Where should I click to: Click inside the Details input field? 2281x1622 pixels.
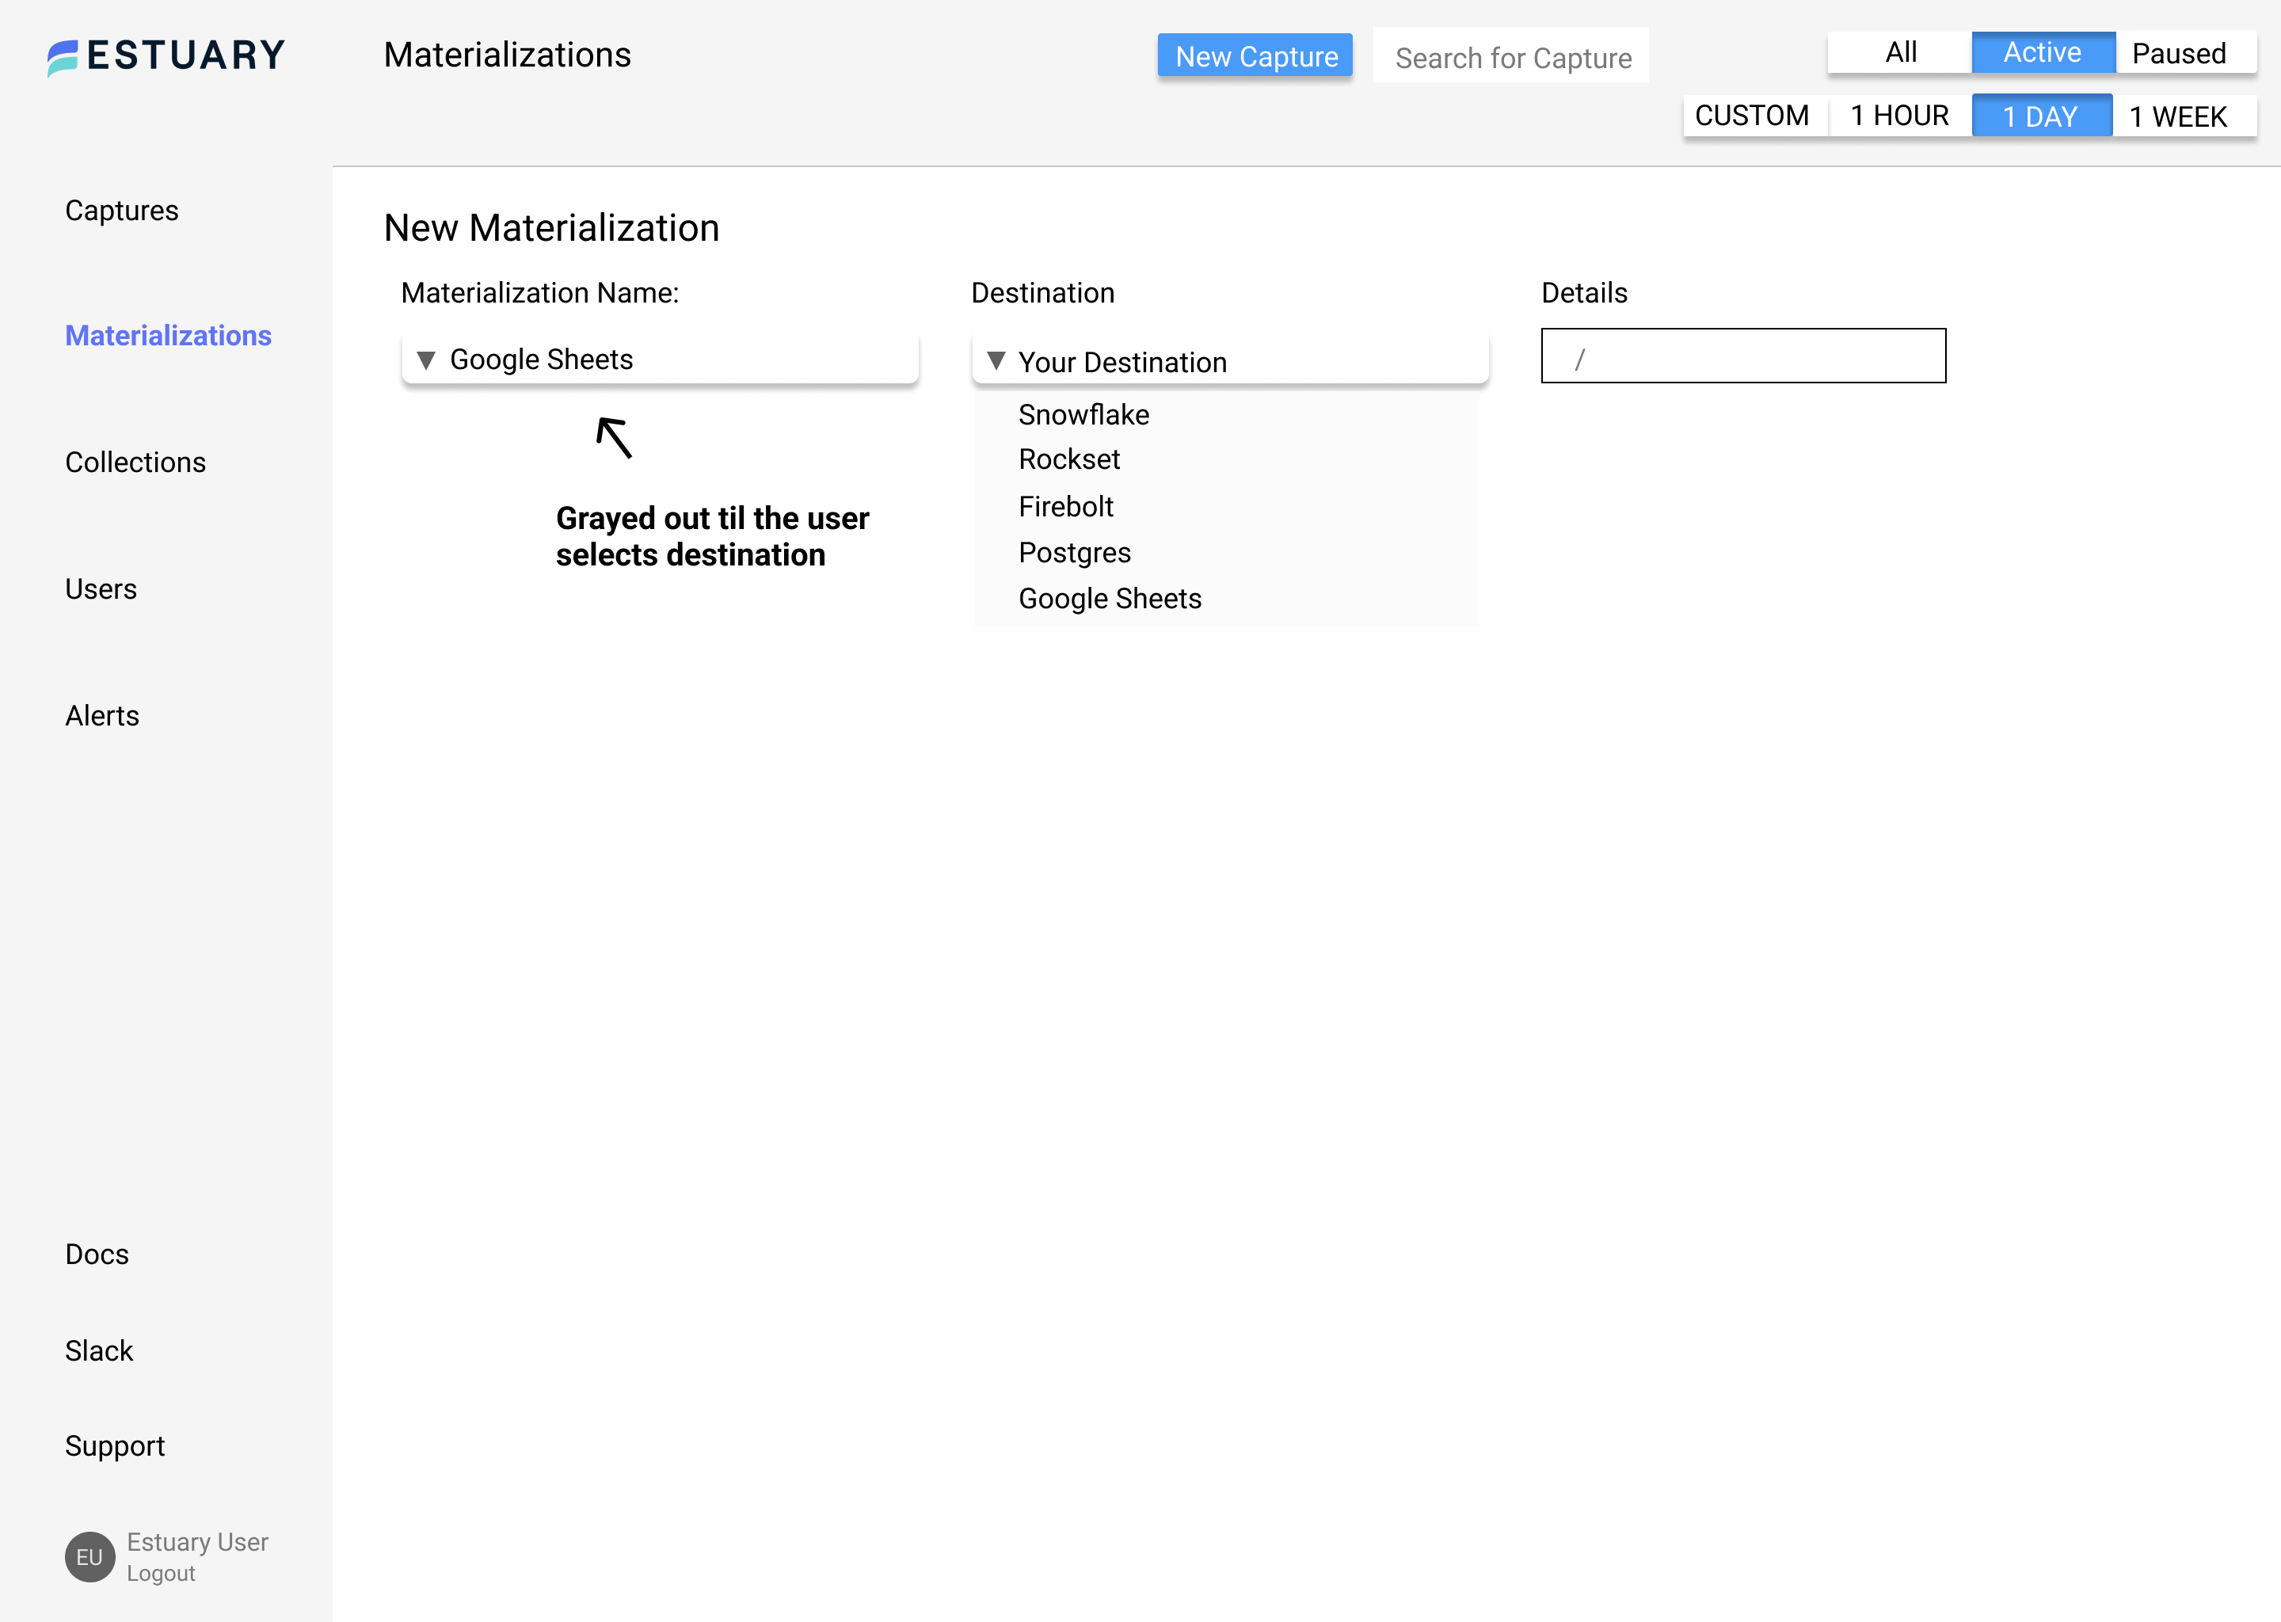point(1742,356)
